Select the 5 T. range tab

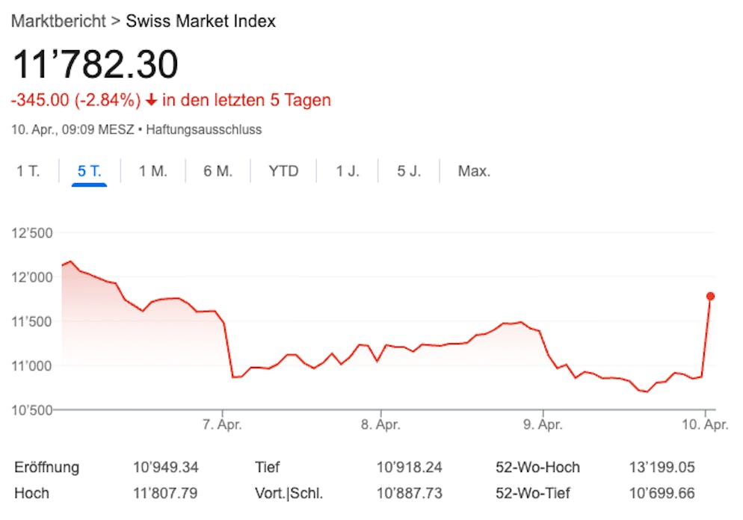click(x=89, y=171)
